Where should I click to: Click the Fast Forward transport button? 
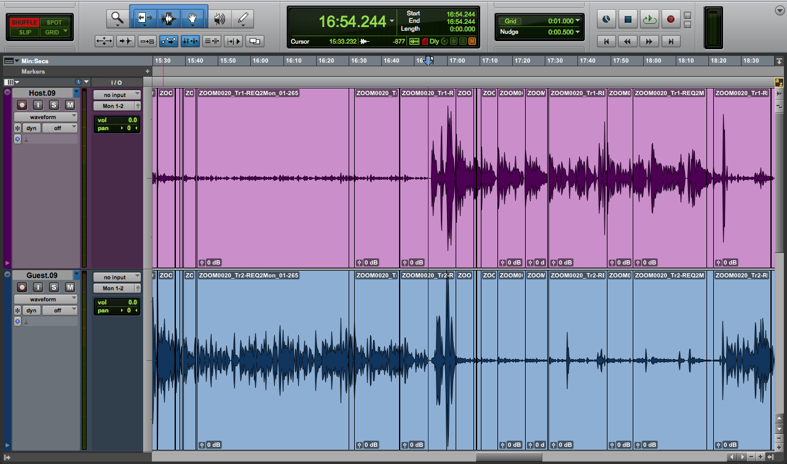pyautogui.click(x=649, y=42)
